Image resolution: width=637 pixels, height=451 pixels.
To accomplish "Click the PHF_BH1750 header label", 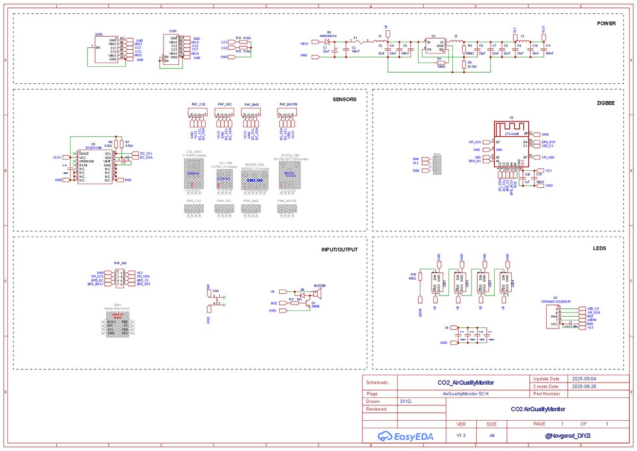I will pos(288,105).
